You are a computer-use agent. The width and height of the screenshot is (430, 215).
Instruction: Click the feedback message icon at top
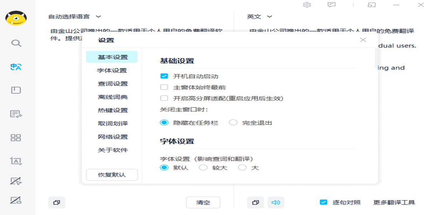click(x=331, y=5)
